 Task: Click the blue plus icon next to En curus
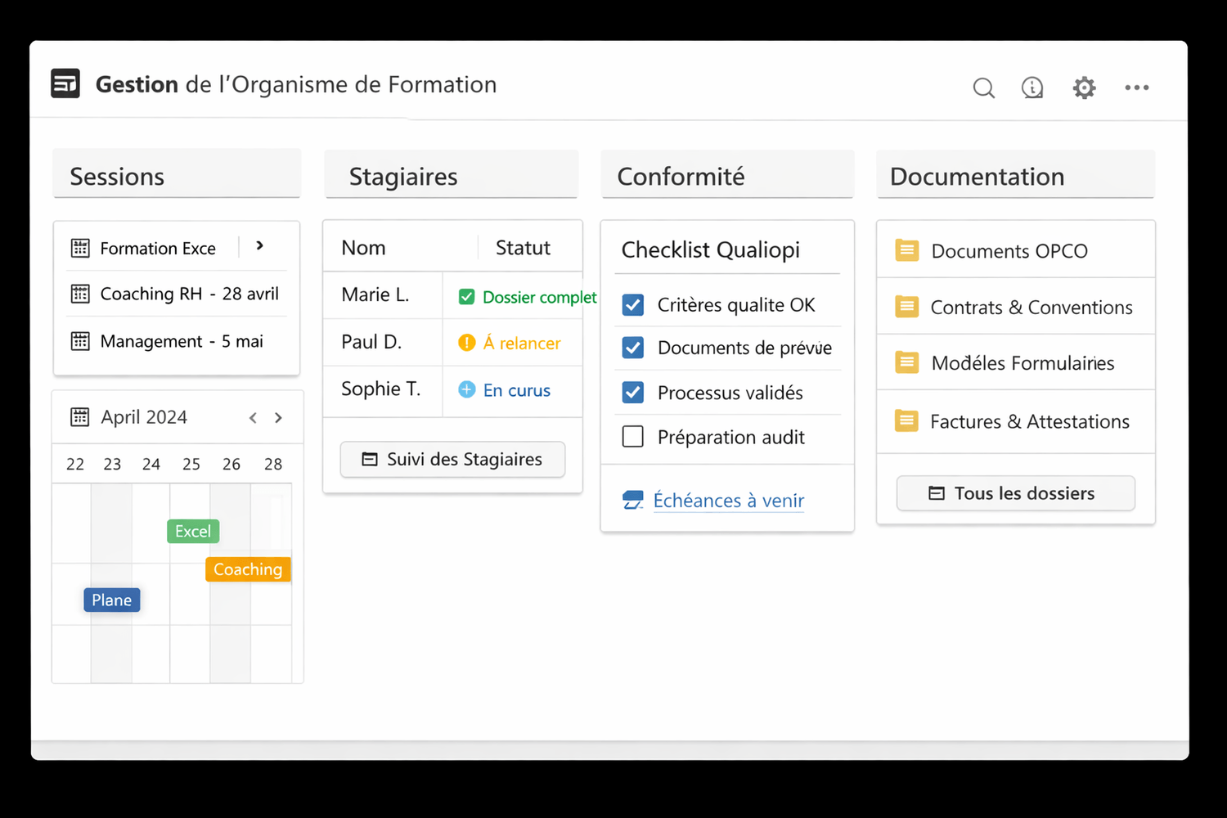[x=467, y=390]
